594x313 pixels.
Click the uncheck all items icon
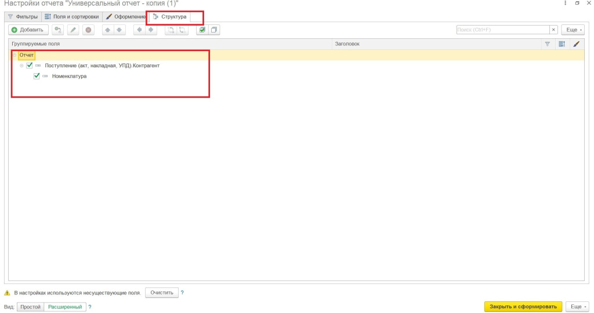coord(214,30)
